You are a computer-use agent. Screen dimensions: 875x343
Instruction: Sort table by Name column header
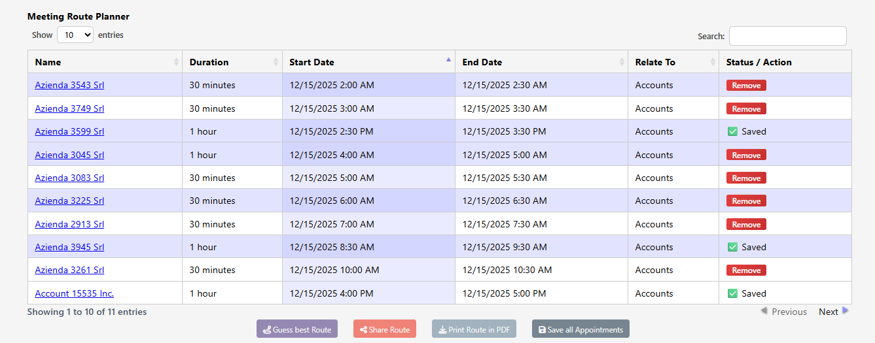[x=105, y=62]
